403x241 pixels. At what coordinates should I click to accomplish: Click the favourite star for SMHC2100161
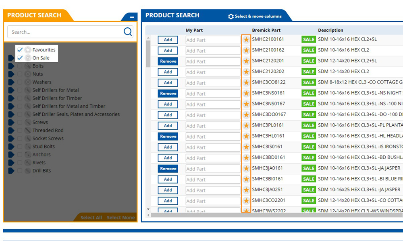(x=246, y=40)
